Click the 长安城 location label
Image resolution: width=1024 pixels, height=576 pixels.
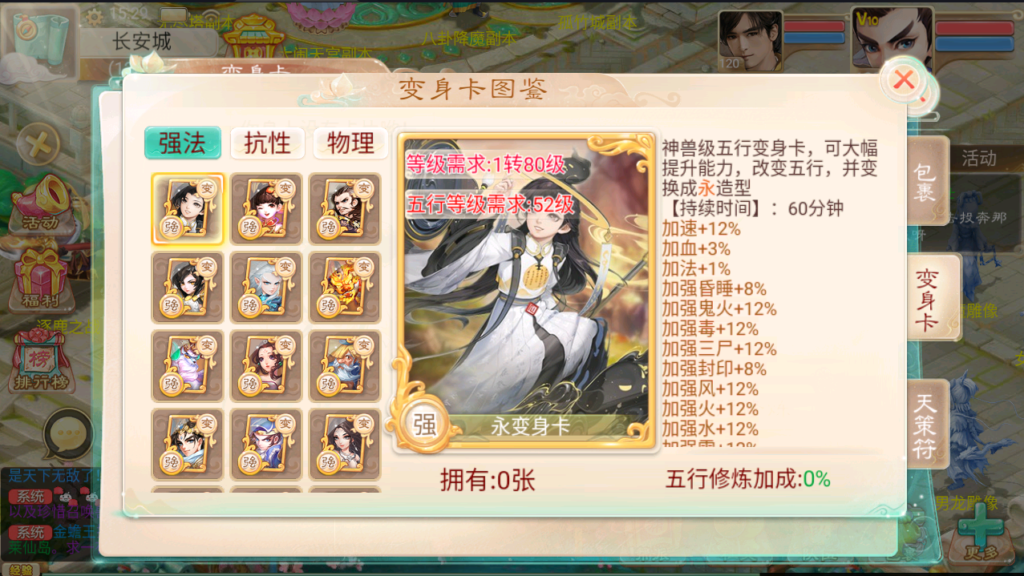pyautogui.click(x=142, y=42)
